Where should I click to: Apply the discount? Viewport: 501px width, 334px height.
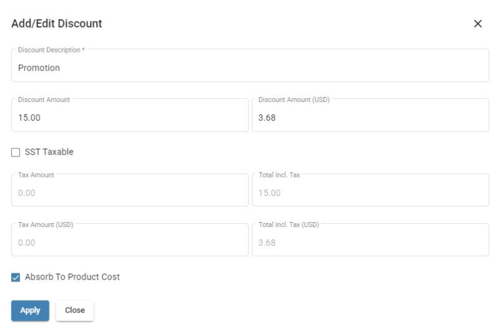coord(30,310)
